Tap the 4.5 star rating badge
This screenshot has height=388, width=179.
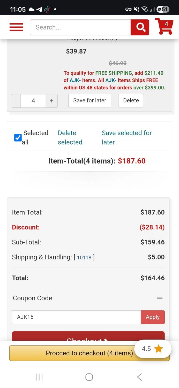(x=153, y=349)
